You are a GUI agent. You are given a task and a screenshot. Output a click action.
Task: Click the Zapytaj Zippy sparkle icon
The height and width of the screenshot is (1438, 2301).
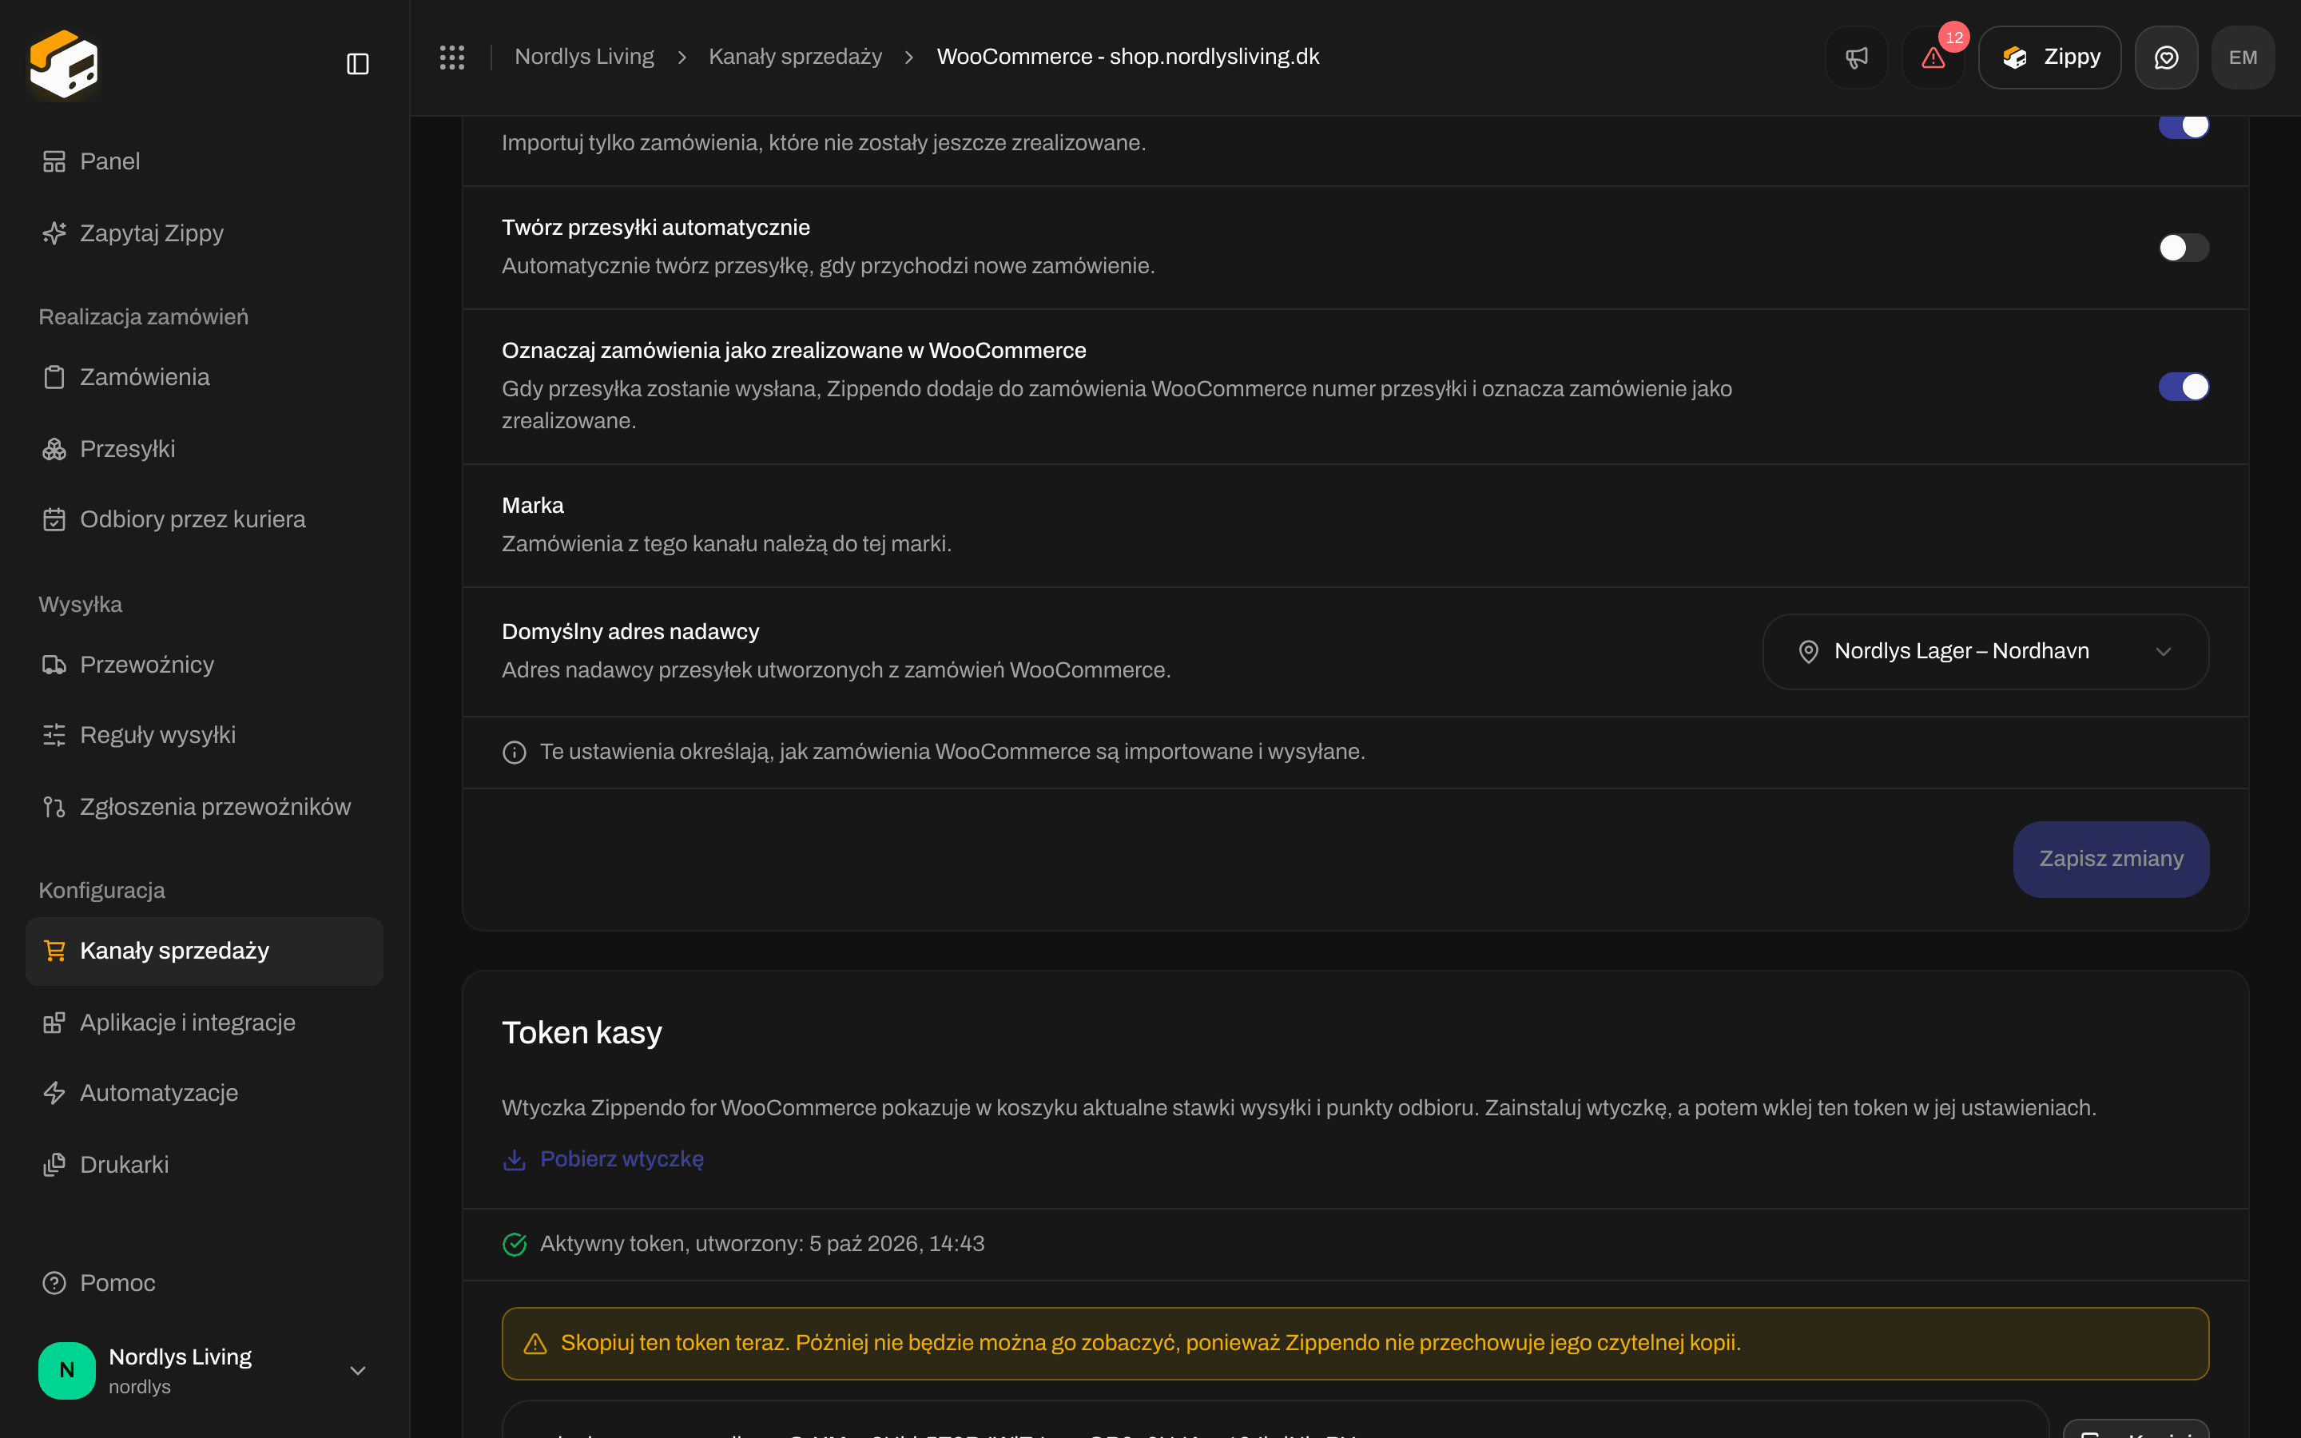[x=54, y=233]
